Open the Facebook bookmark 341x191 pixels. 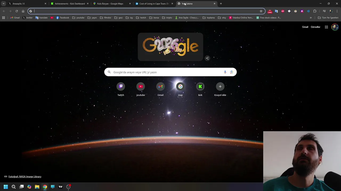[63, 18]
